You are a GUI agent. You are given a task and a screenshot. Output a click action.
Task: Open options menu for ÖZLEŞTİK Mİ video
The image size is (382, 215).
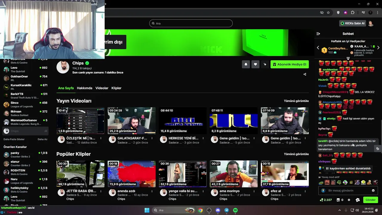[101, 138]
